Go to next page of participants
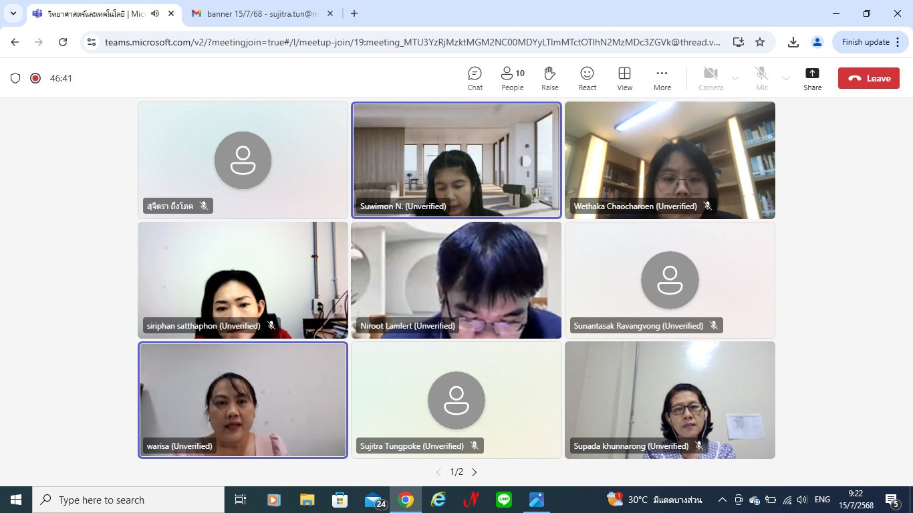This screenshot has width=913, height=513. pyautogui.click(x=475, y=472)
